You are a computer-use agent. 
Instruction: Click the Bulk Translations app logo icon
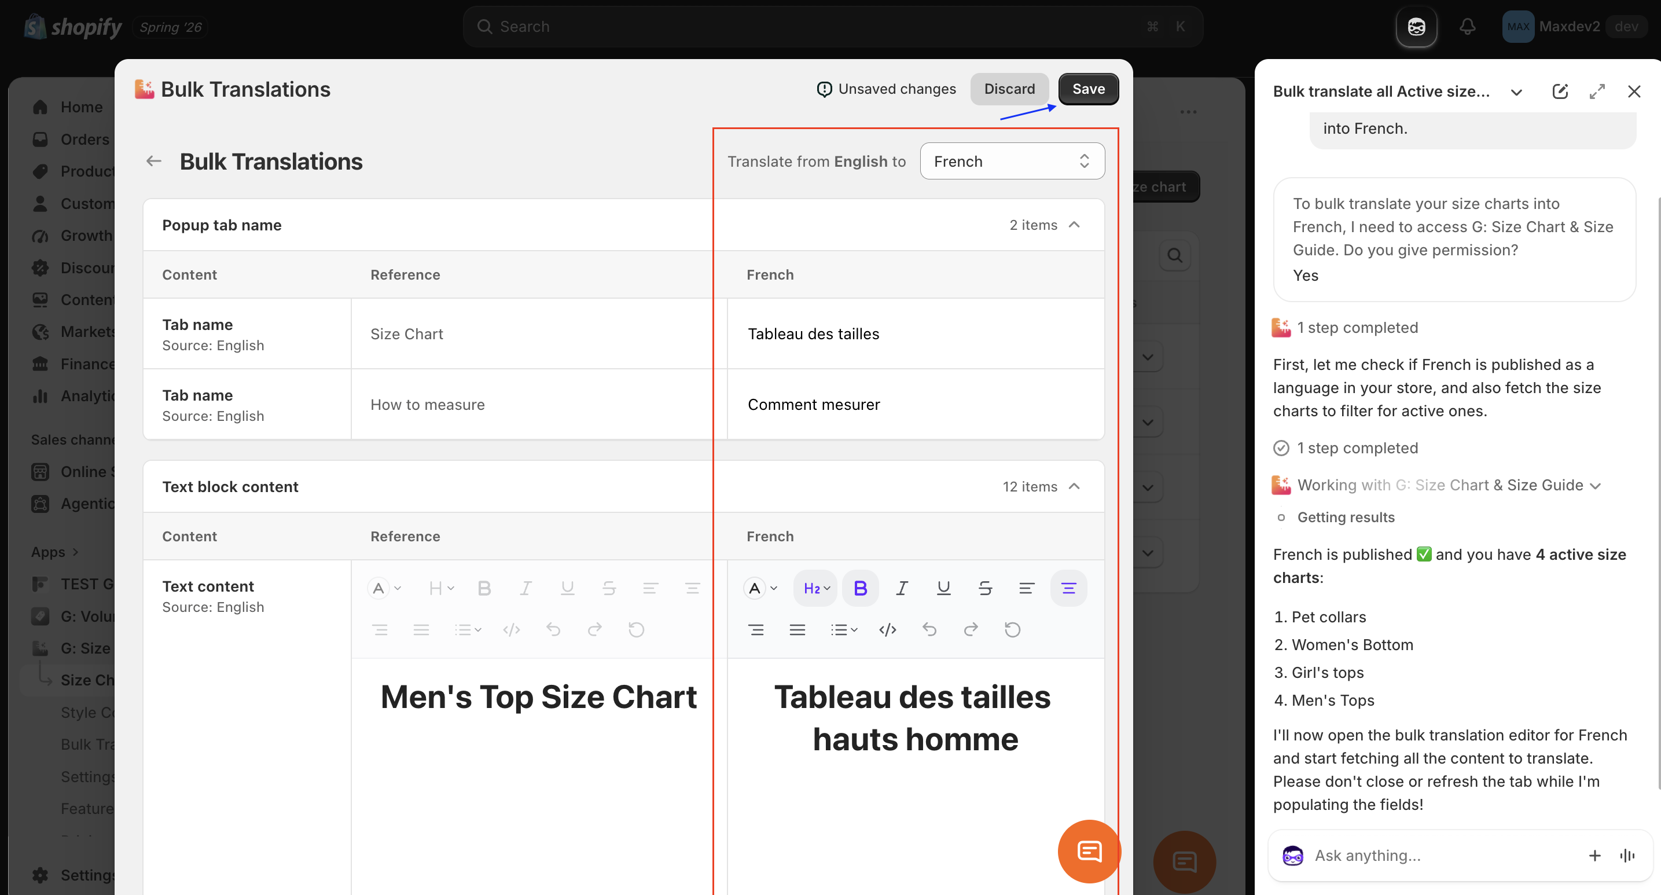pyautogui.click(x=145, y=89)
